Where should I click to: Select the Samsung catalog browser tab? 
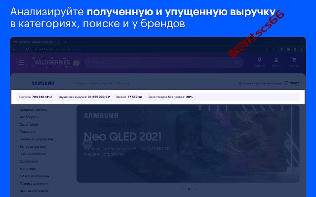36,42
